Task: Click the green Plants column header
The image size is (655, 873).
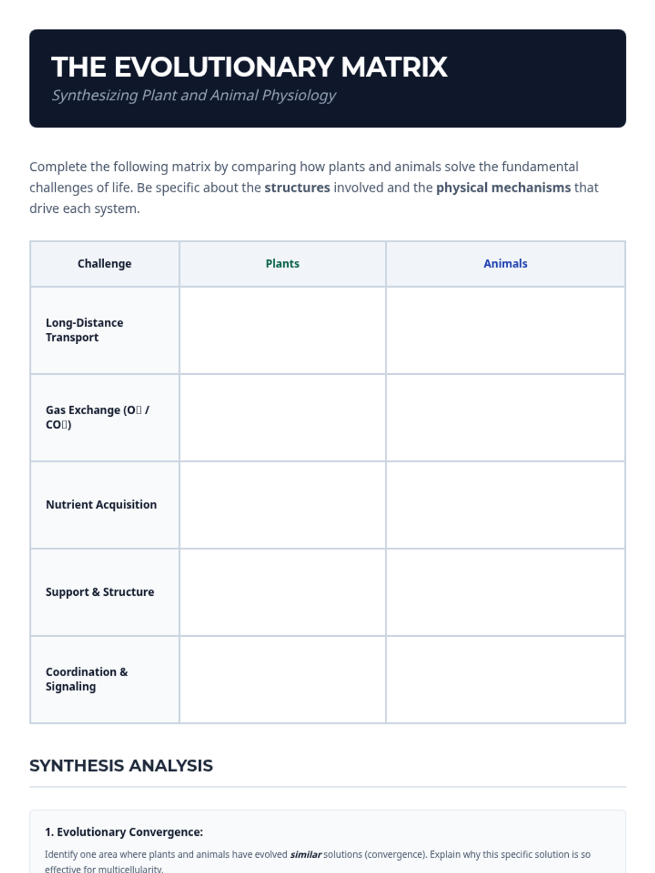Action: 282,264
